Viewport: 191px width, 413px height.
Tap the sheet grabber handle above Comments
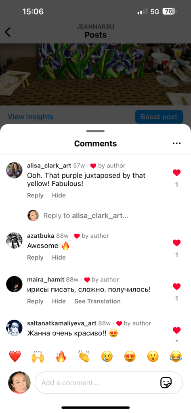(x=95, y=131)
